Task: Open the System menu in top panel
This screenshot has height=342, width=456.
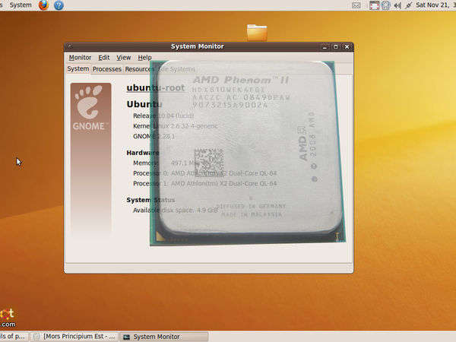Action: 21,5
